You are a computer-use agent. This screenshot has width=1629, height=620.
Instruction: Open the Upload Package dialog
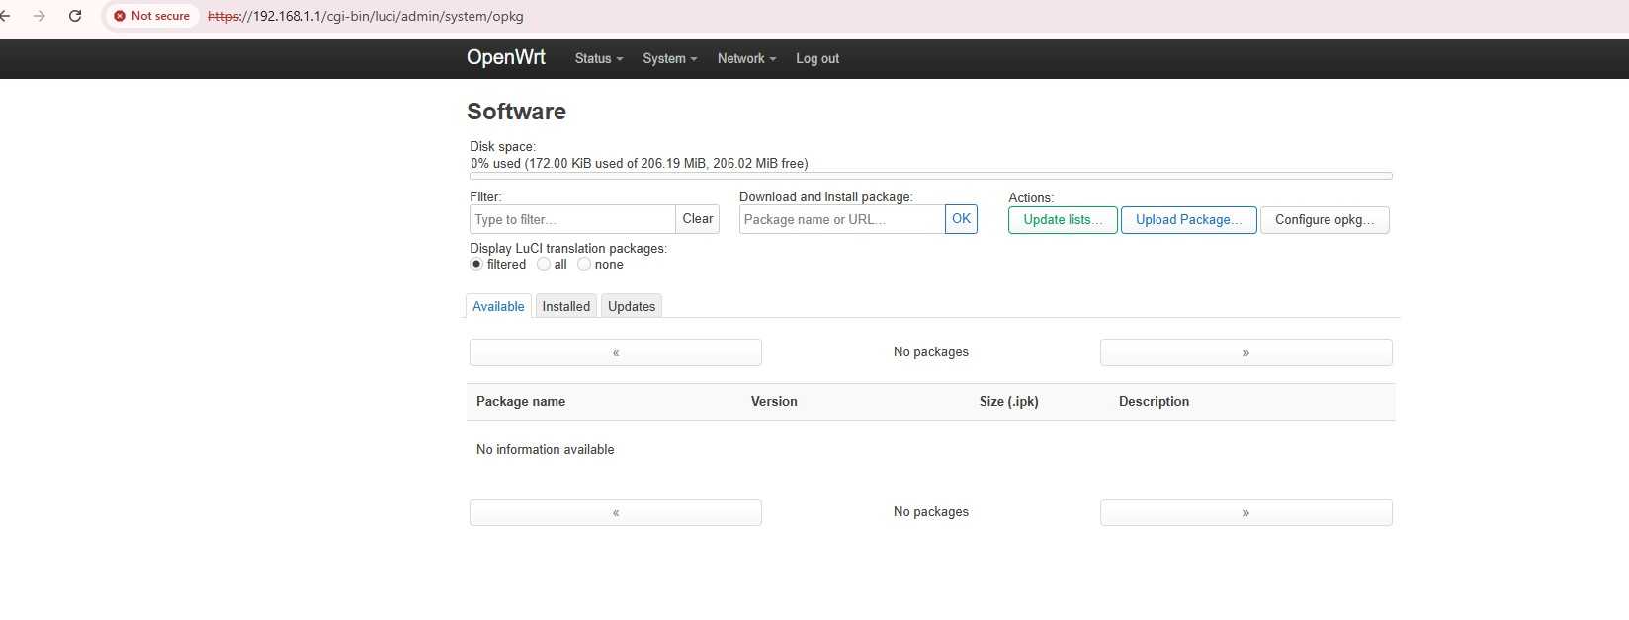click(1189, 220)
